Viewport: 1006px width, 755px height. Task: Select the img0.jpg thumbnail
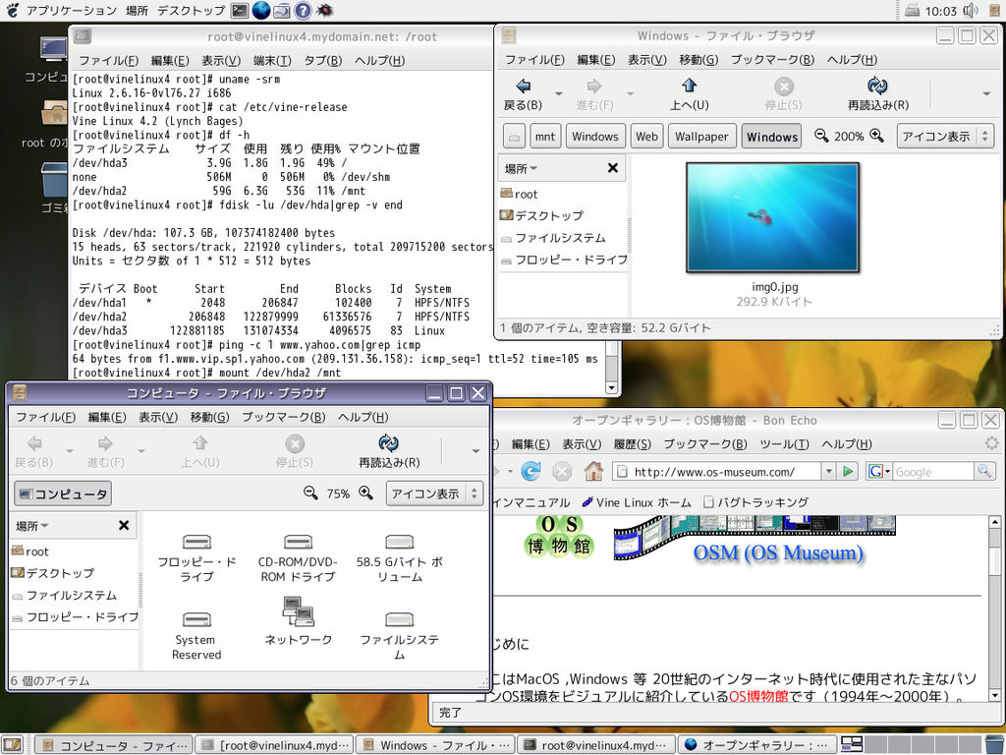pos(772,218)
